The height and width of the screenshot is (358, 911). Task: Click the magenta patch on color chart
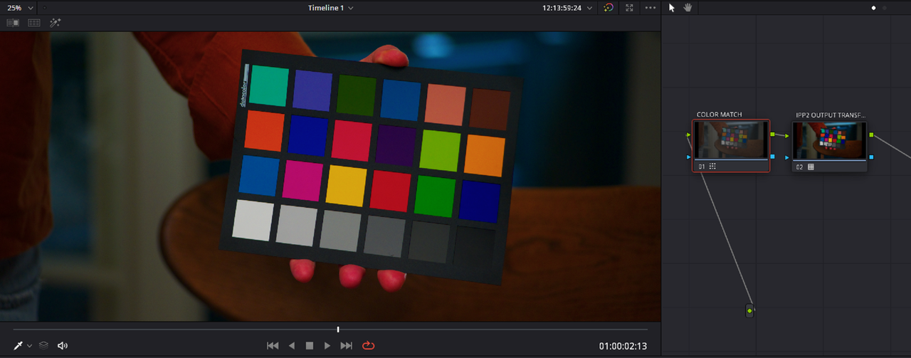tap(303, 179)
